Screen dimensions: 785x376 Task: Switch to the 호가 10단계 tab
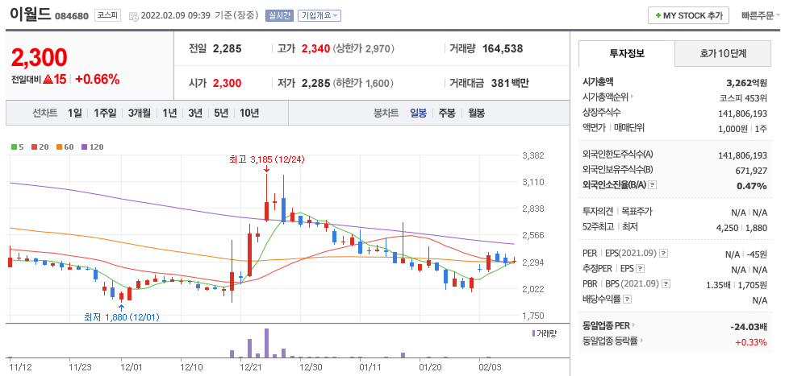point(722,53)
